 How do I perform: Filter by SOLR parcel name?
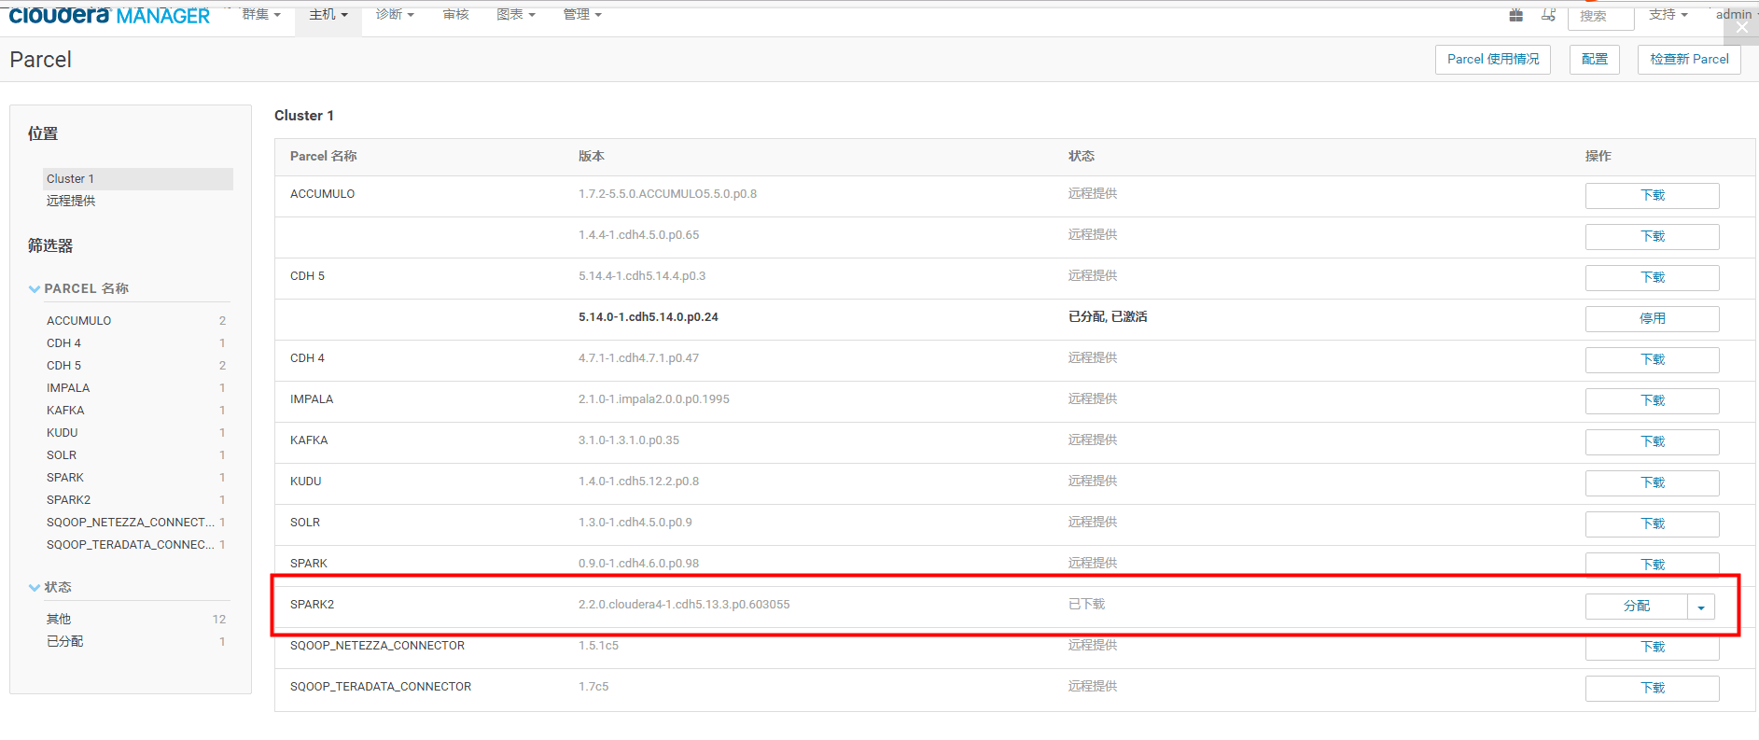click(x=62, y=454)
